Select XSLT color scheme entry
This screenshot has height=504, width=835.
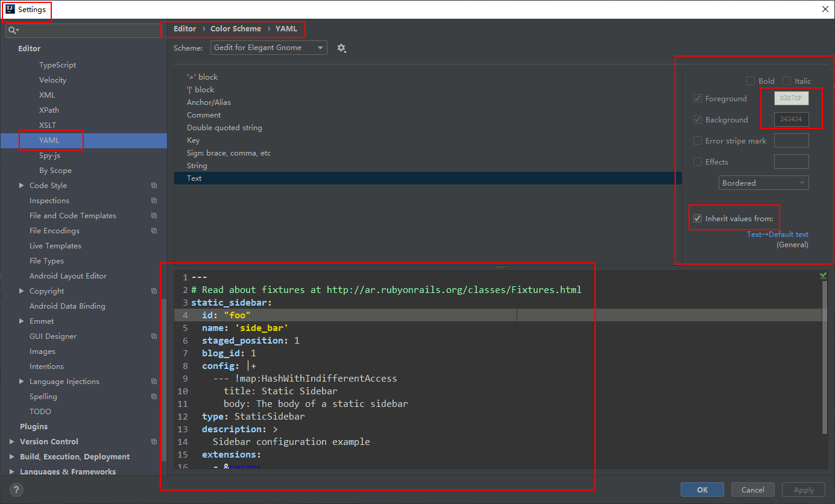click(48, 125)
